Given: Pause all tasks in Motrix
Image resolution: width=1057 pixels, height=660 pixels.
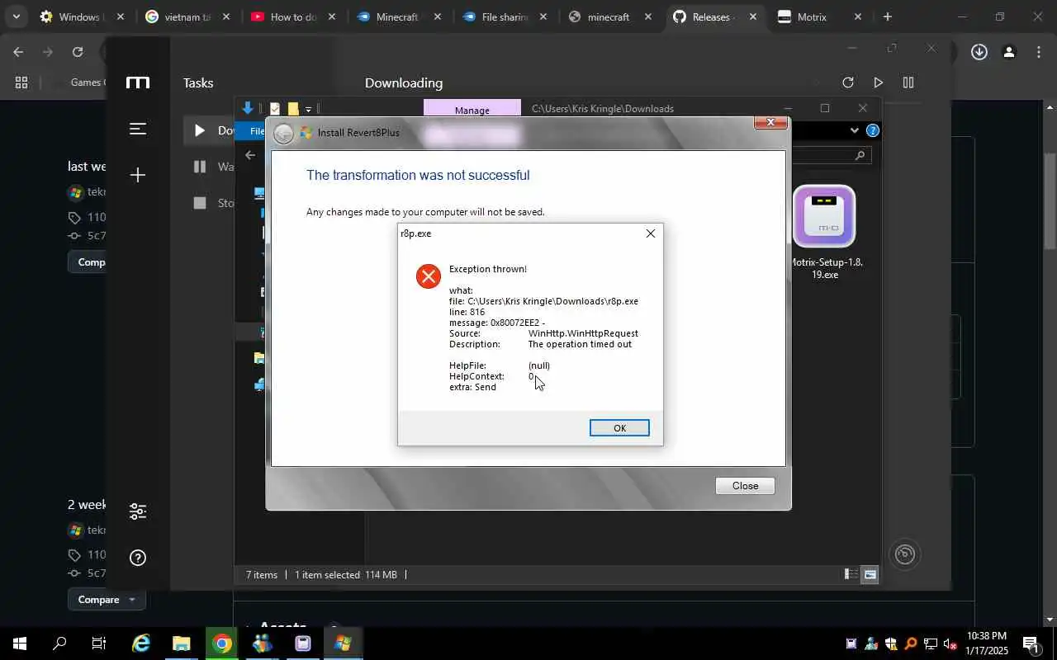Looking at the screenshot, I should pos(908,82).
